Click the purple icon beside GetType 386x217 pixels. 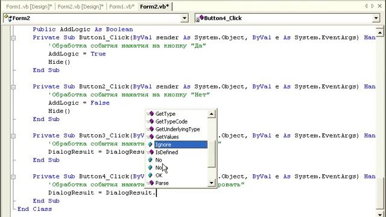151,114
